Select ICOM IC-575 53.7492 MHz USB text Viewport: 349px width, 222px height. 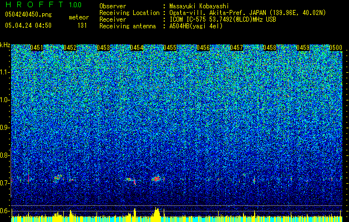(x=222, y=19)
